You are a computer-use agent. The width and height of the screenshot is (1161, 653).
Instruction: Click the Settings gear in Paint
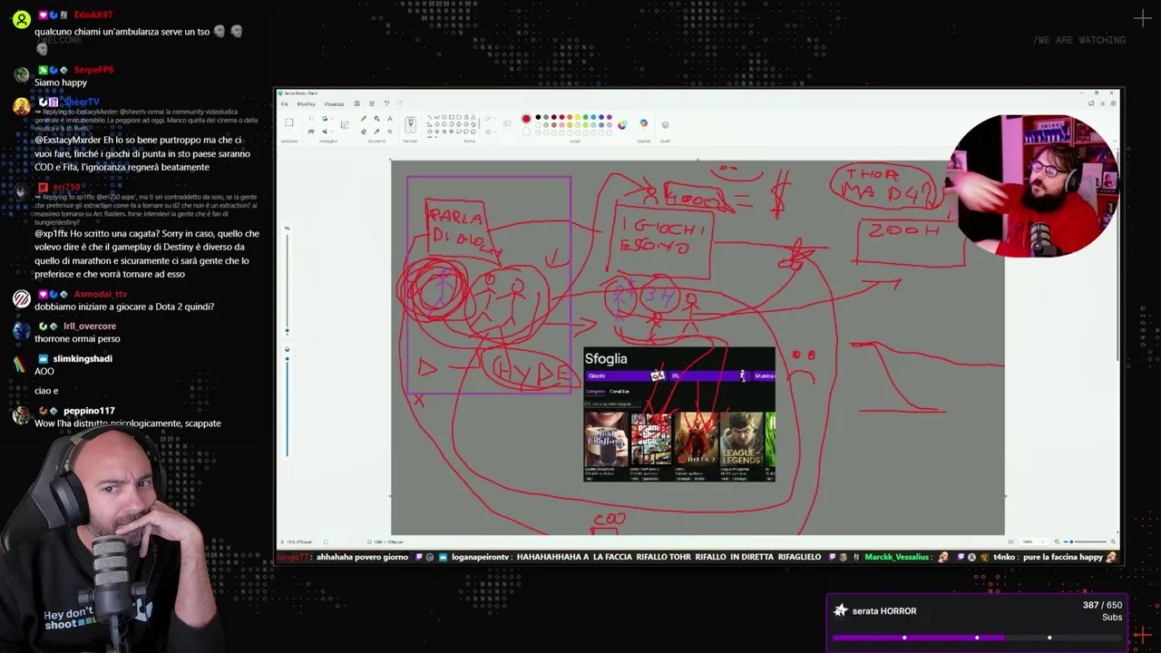click(1113, 103)
